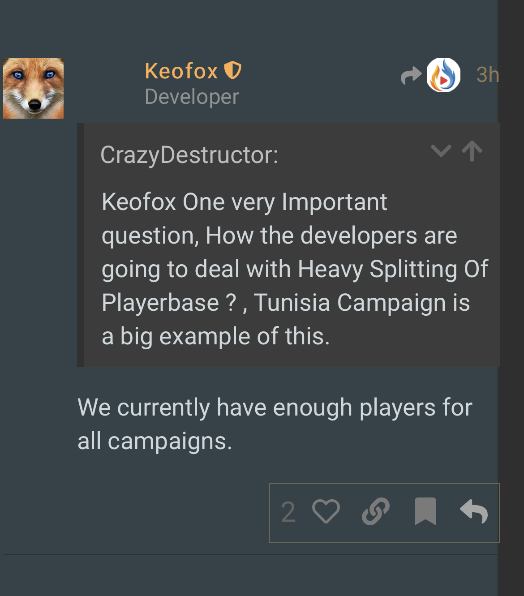Click the CrazyDestructor quote author name
The image size is (524, 596).
click(x=189, y=155)
